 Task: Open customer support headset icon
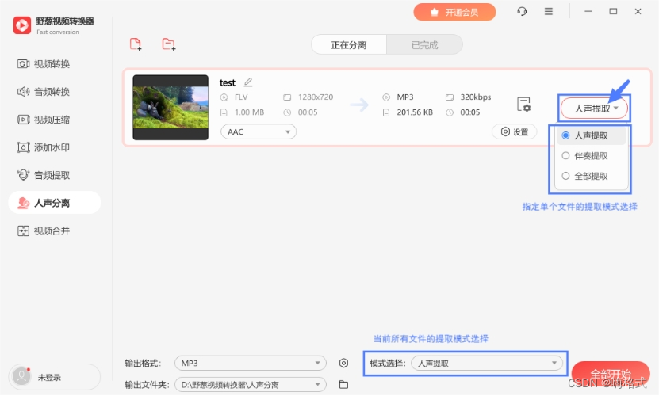click(522, 11)
